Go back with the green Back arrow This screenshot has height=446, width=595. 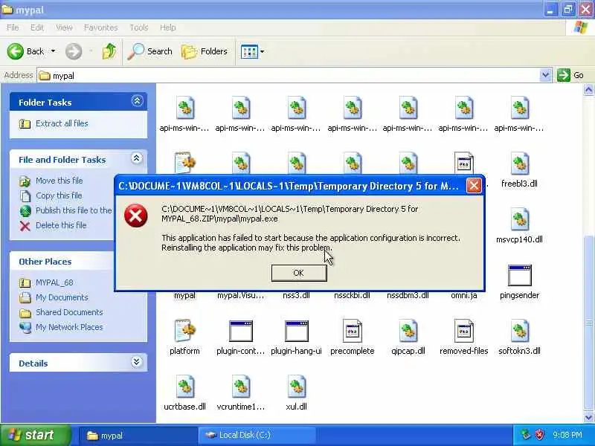(25, 51)
